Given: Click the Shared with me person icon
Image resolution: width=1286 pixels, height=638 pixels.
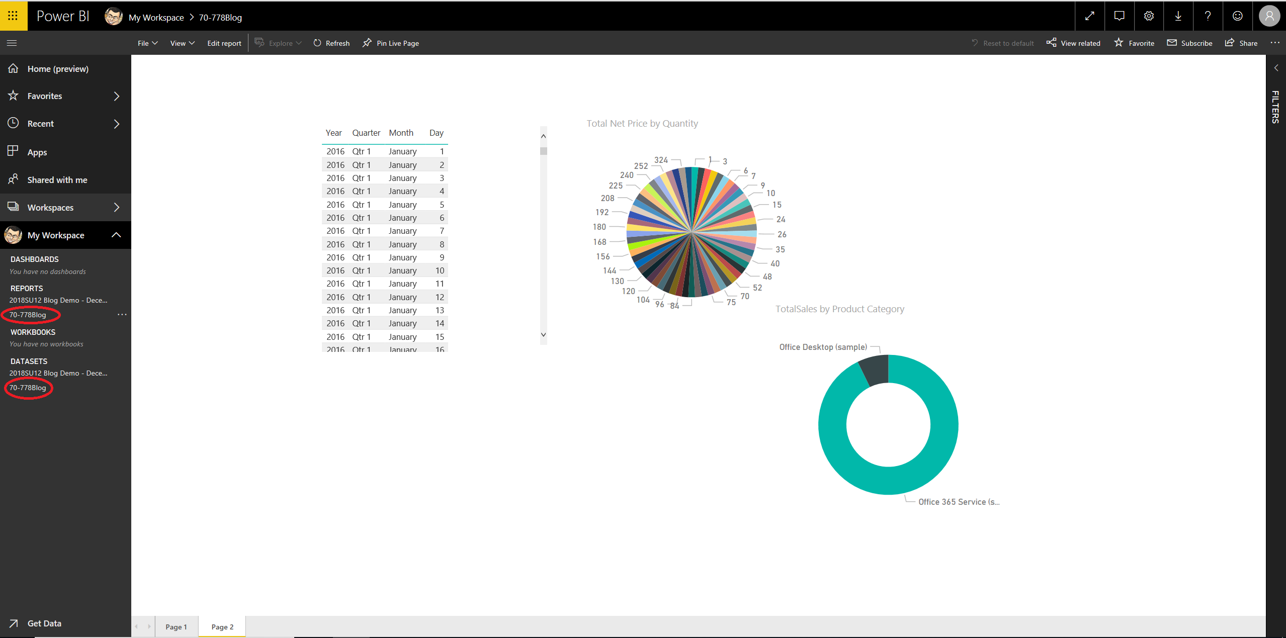Looking at the screenshot, I should click(x=13, y=179).
